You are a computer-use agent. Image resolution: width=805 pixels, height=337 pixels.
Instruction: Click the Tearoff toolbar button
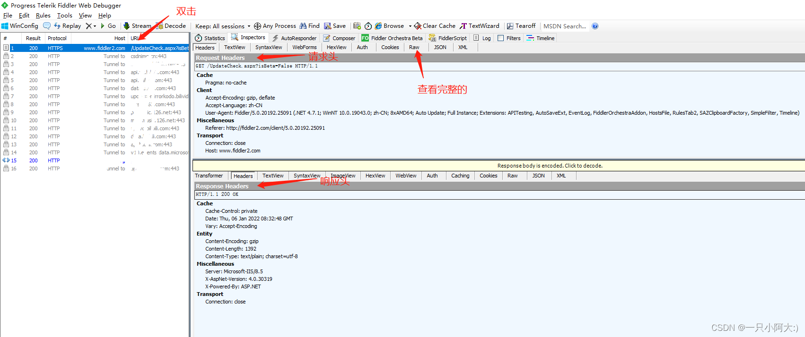point(521,26)
